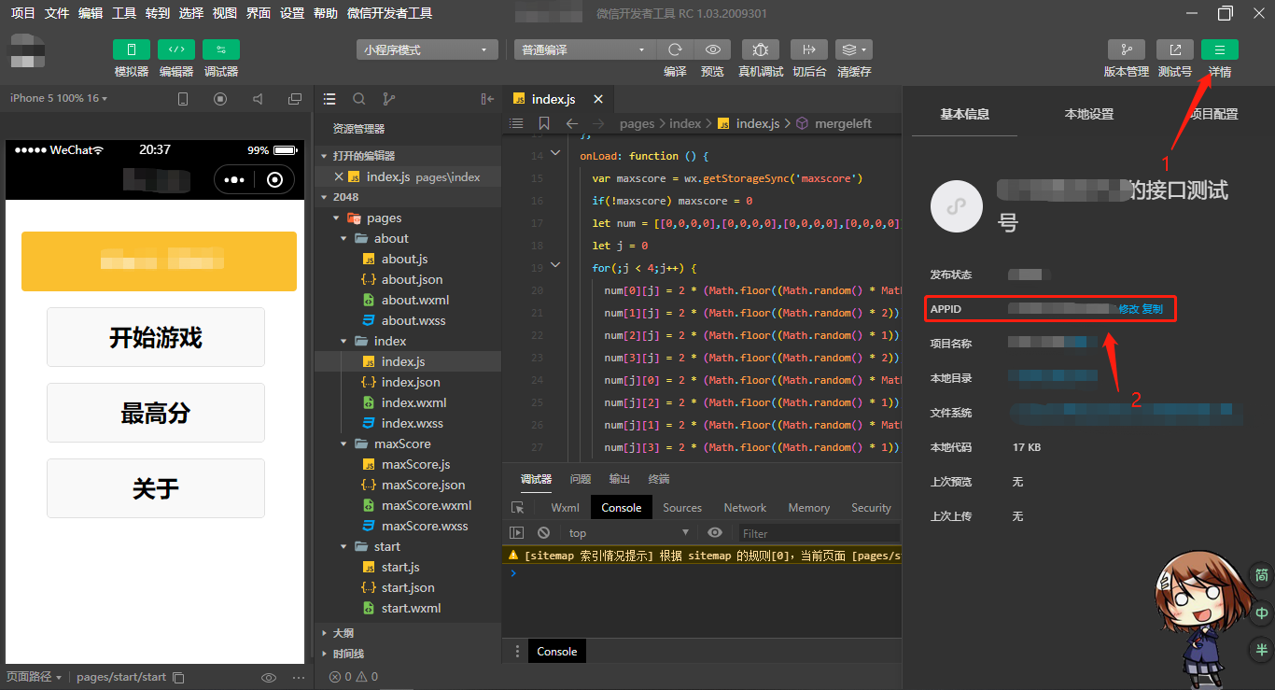Click the 测试号 test account icon

tap(1174, 49)
